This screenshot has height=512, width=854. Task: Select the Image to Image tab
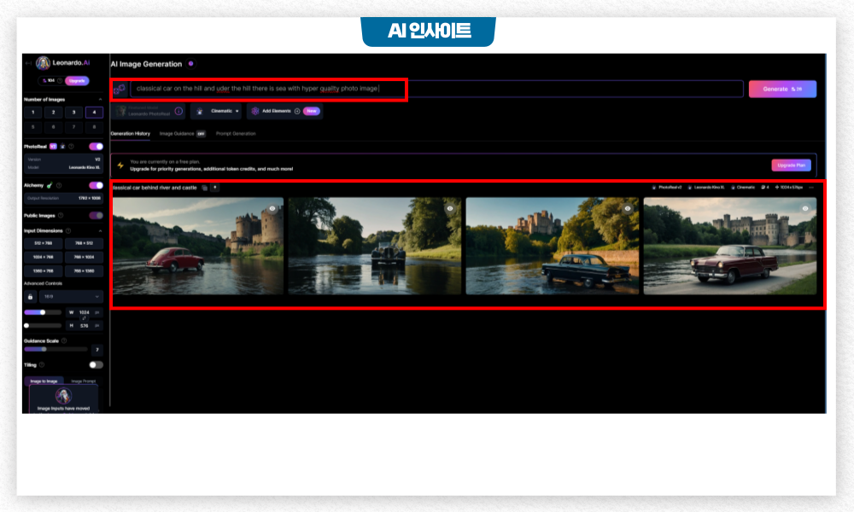tap(44, 381)
